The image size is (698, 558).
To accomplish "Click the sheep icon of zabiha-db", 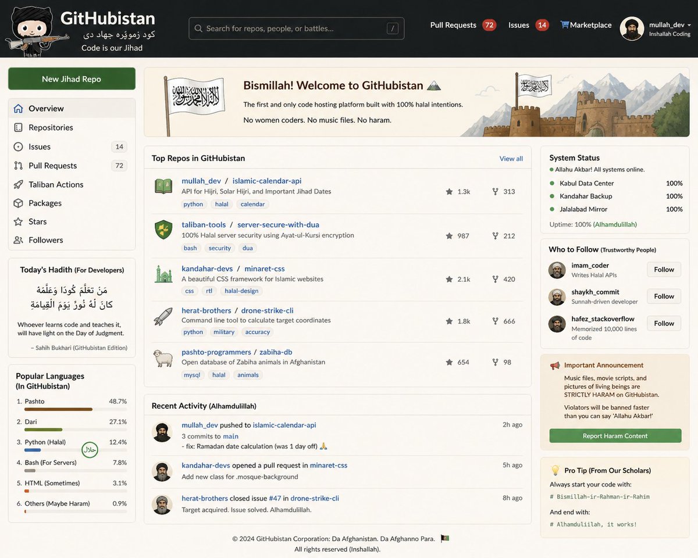I will [x=163, y=357].
